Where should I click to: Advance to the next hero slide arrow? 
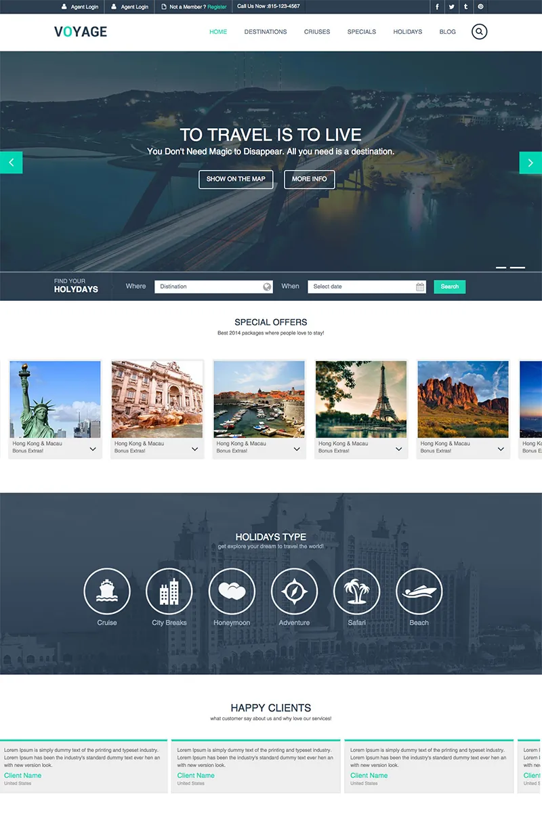(530, 163)
